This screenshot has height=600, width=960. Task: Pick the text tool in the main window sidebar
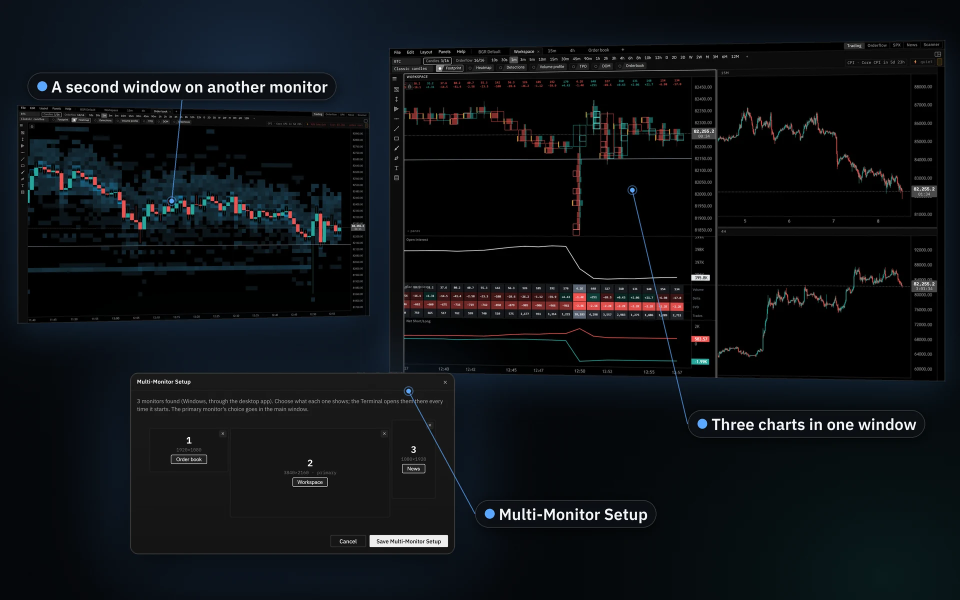tap(396, 168)
